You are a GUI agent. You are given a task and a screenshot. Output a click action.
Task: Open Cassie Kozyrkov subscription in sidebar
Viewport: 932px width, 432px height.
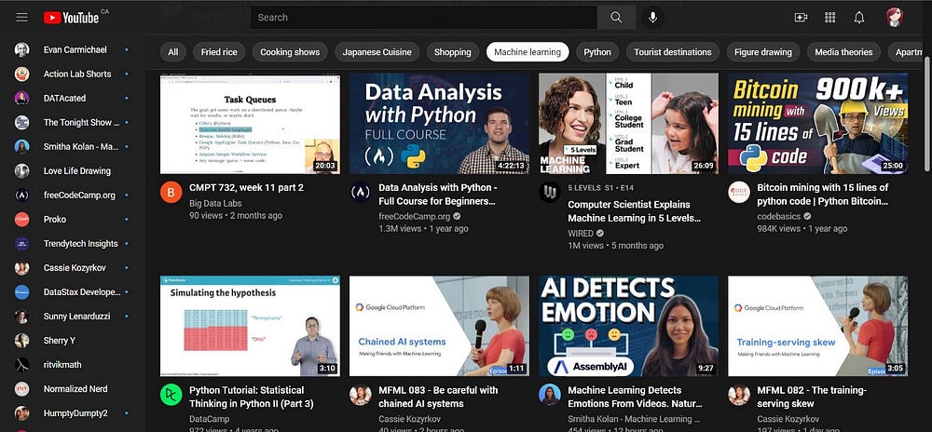[79, 268]
